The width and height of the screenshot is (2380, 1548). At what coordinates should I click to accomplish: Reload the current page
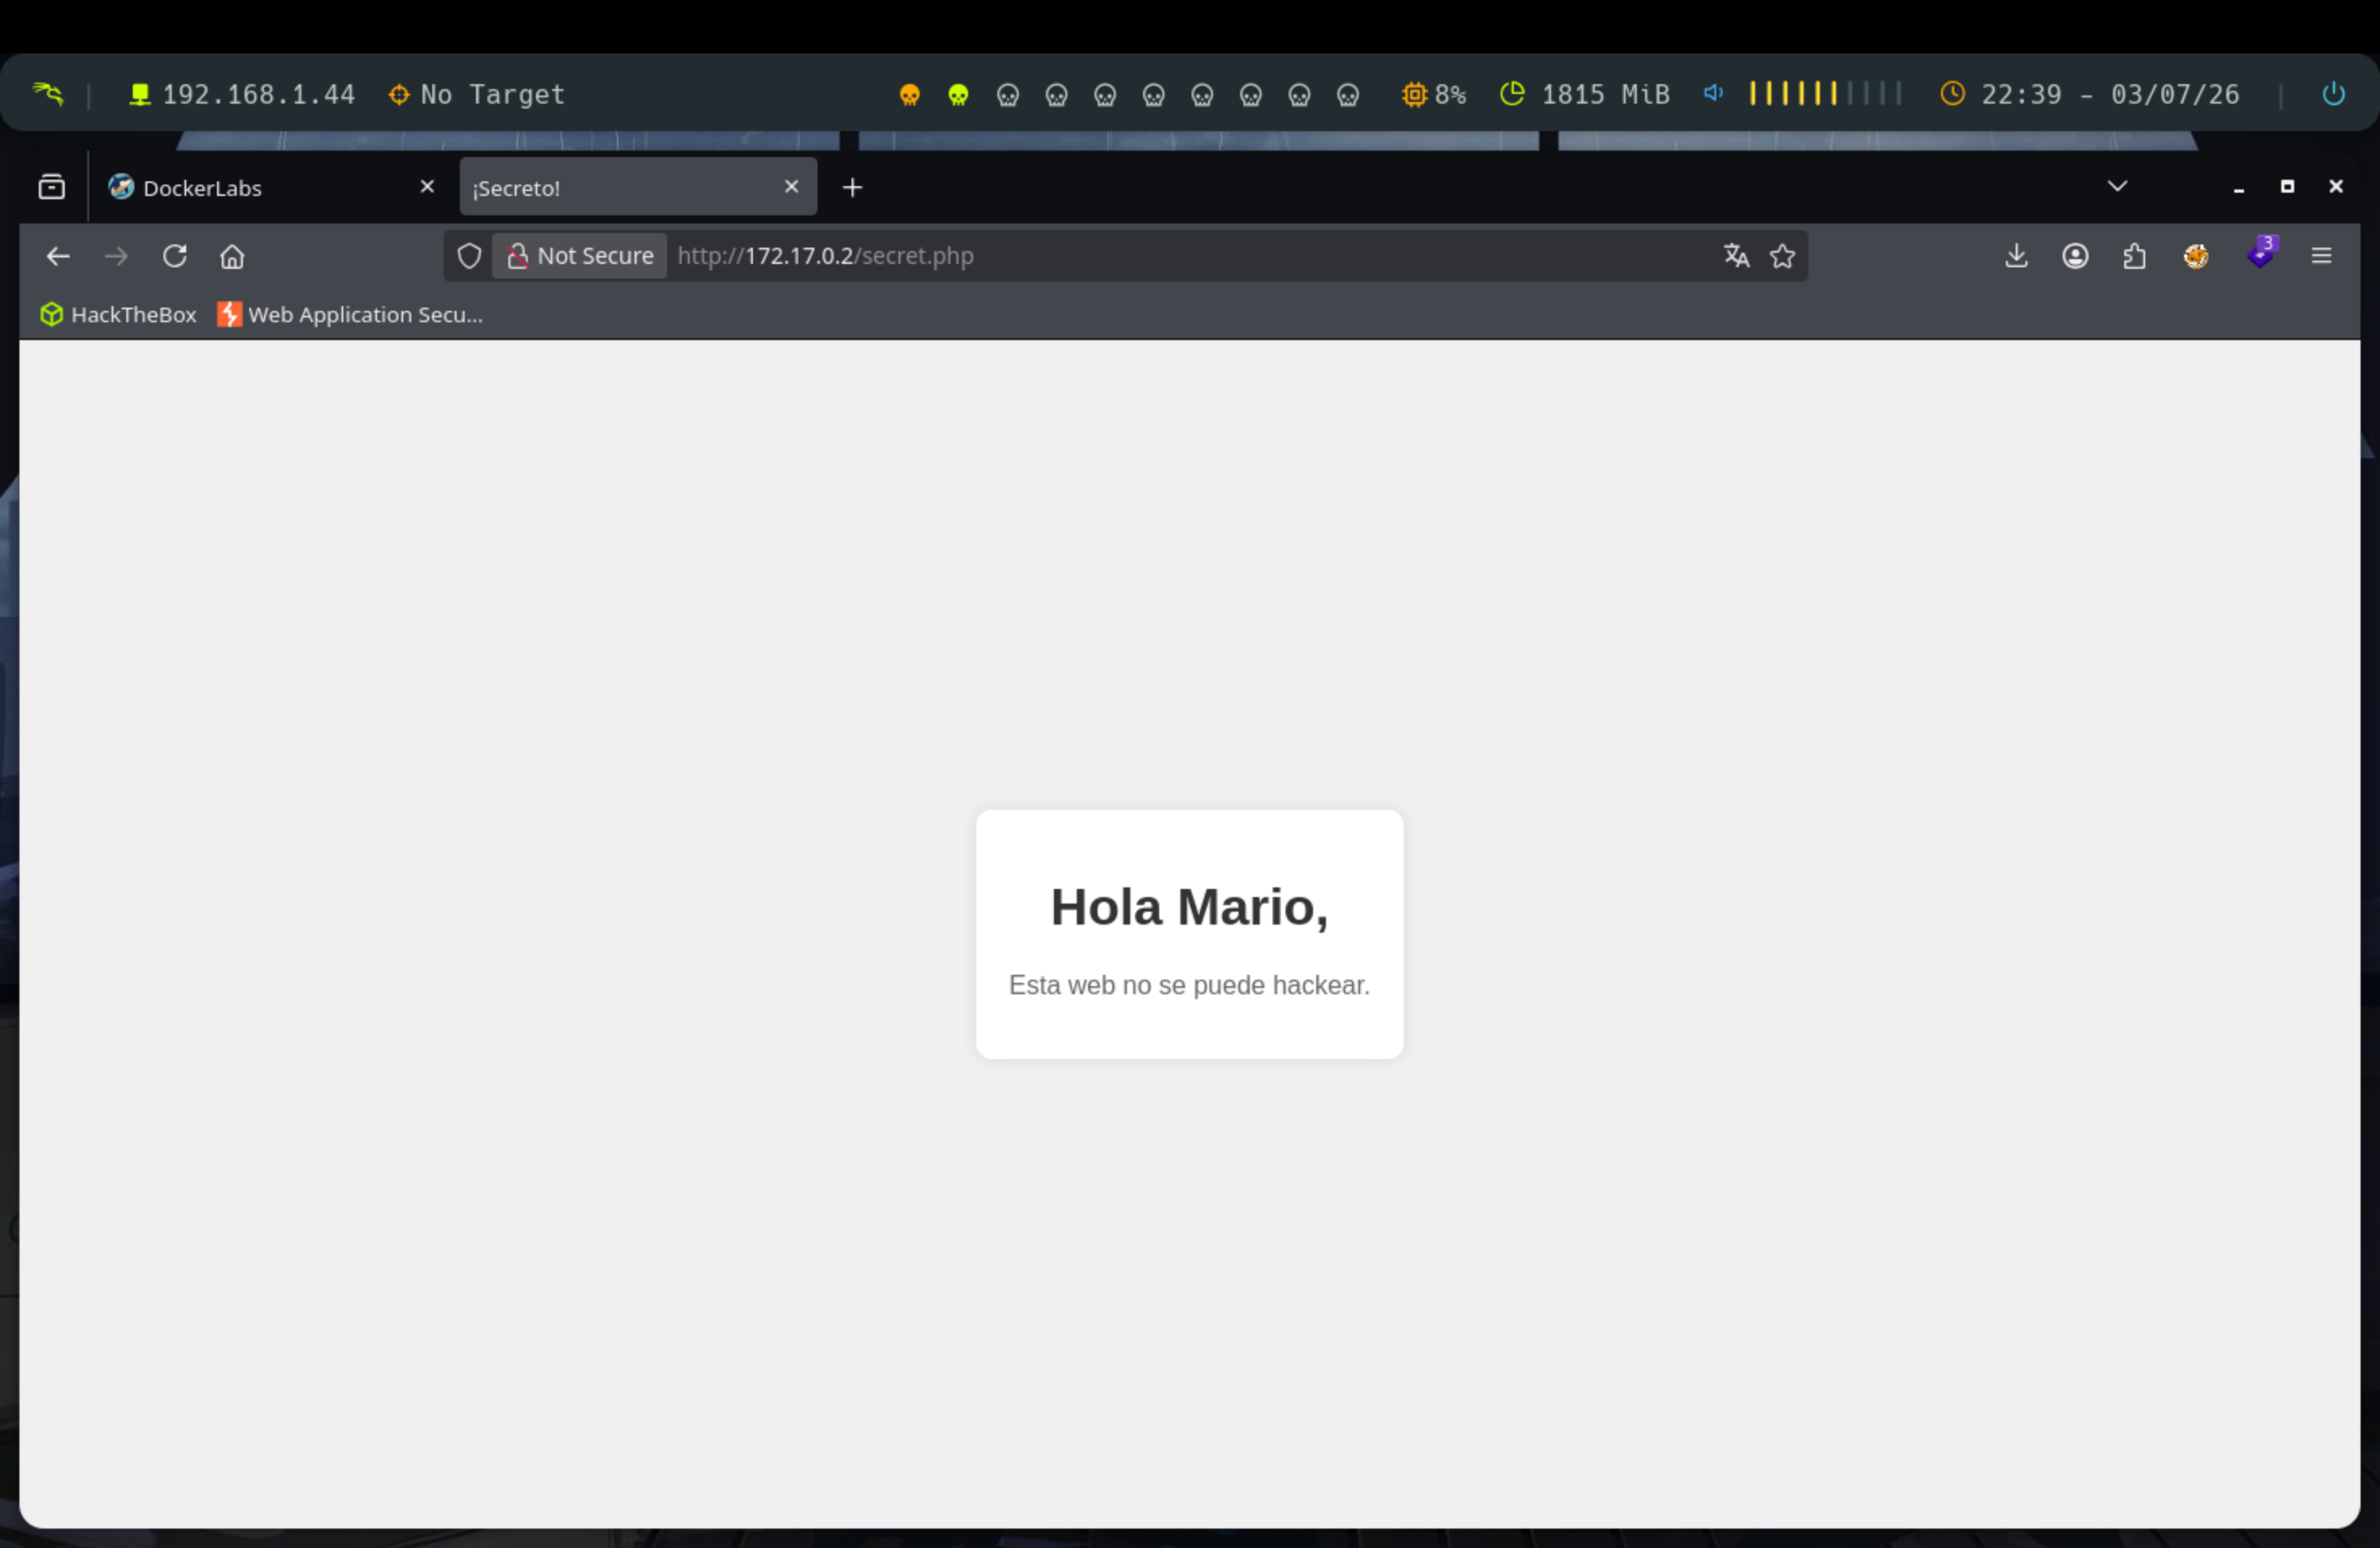[x=175, y=256]
